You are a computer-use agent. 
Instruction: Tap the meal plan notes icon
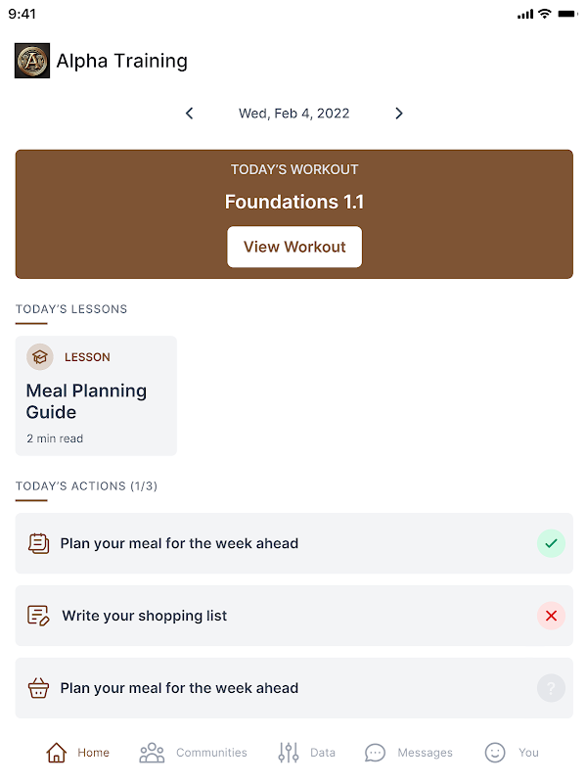(x=38, y=543)
